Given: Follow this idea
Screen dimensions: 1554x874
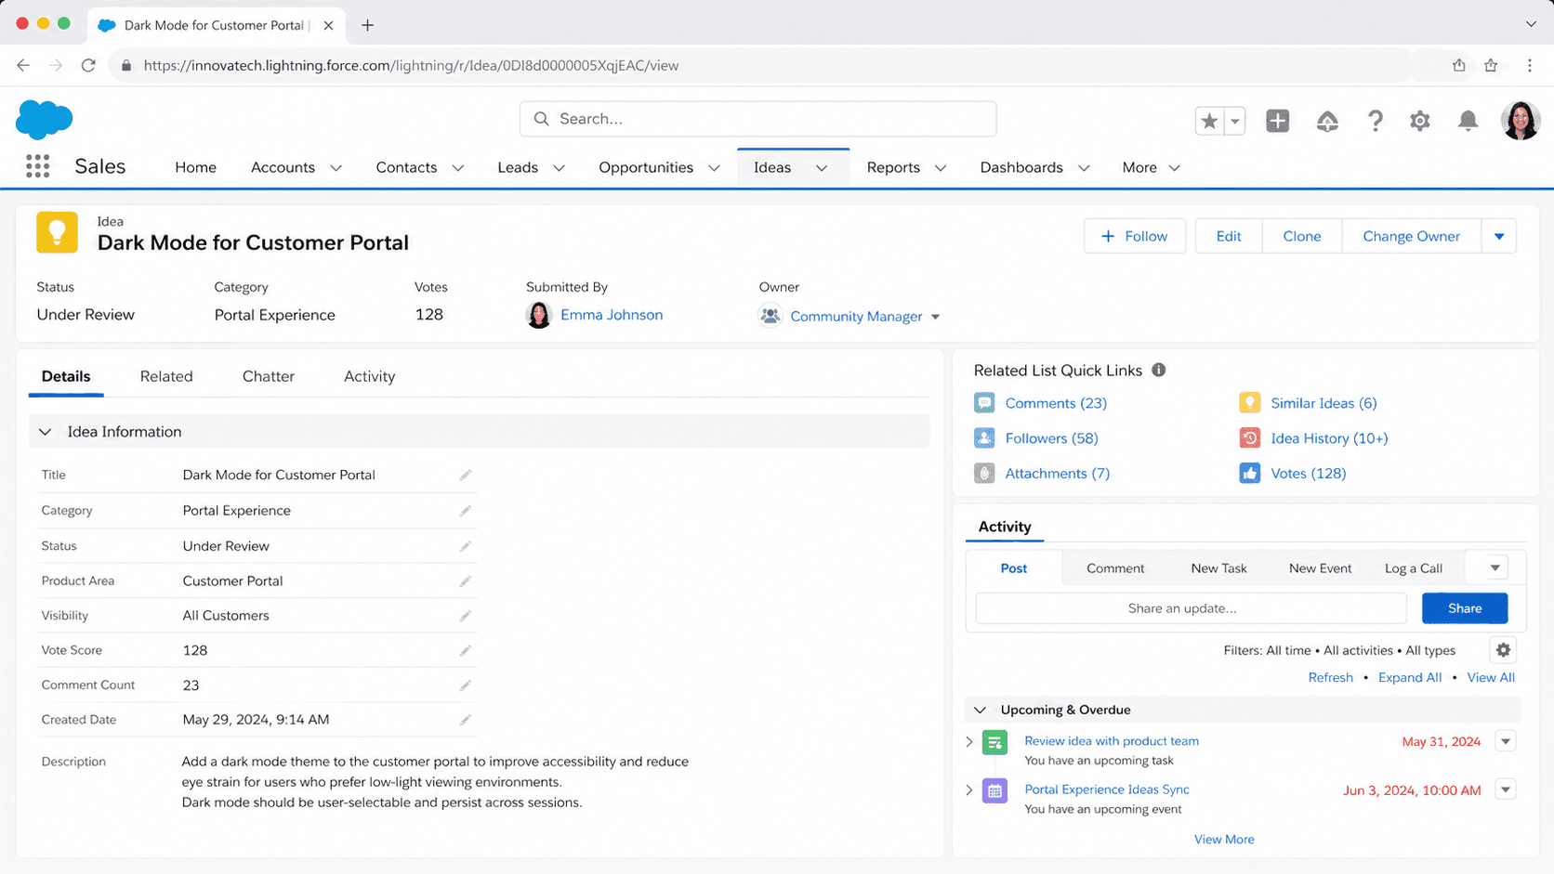Looking at the screenshot, I should point(1134,236).
